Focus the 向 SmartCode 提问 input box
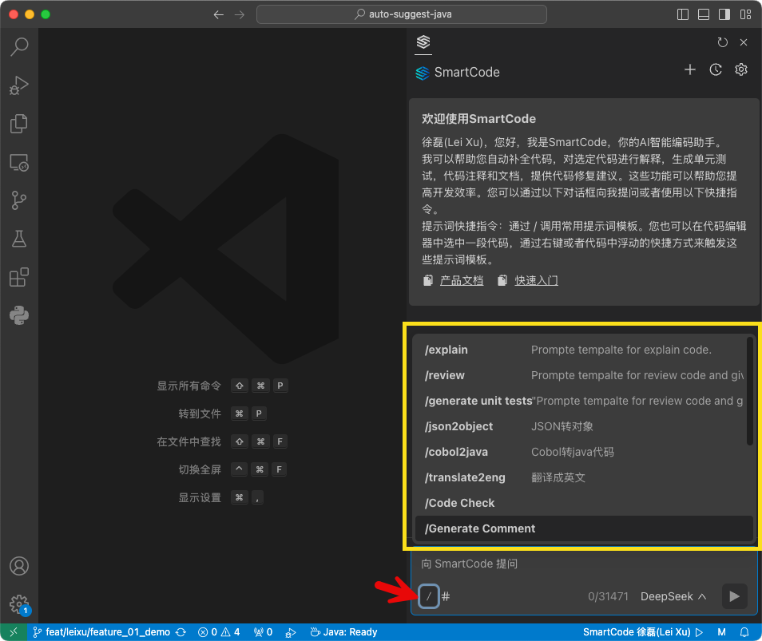Screen dimensions: 762x641 583,564
